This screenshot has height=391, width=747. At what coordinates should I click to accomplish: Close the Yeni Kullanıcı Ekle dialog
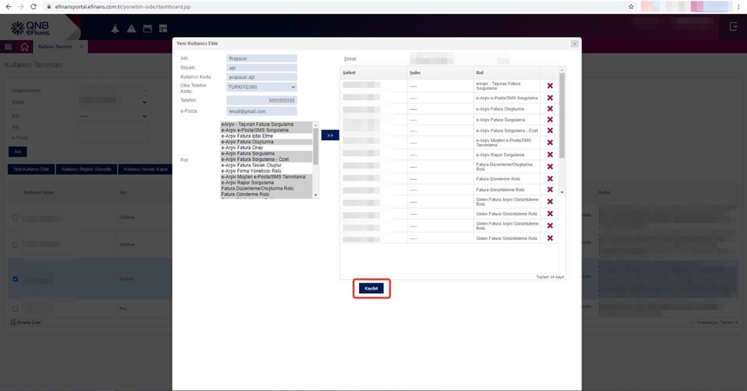coord(574,44)
